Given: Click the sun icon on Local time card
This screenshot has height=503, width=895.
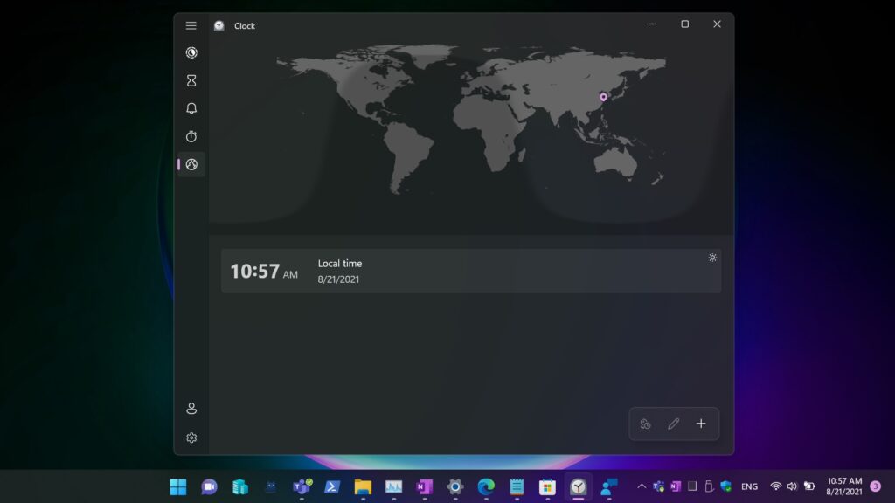Looking at the screenshot, I should tap(712, 258).
